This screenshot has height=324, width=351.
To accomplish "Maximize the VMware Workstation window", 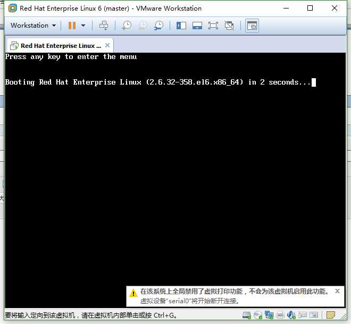I will [x=310, y=9].
